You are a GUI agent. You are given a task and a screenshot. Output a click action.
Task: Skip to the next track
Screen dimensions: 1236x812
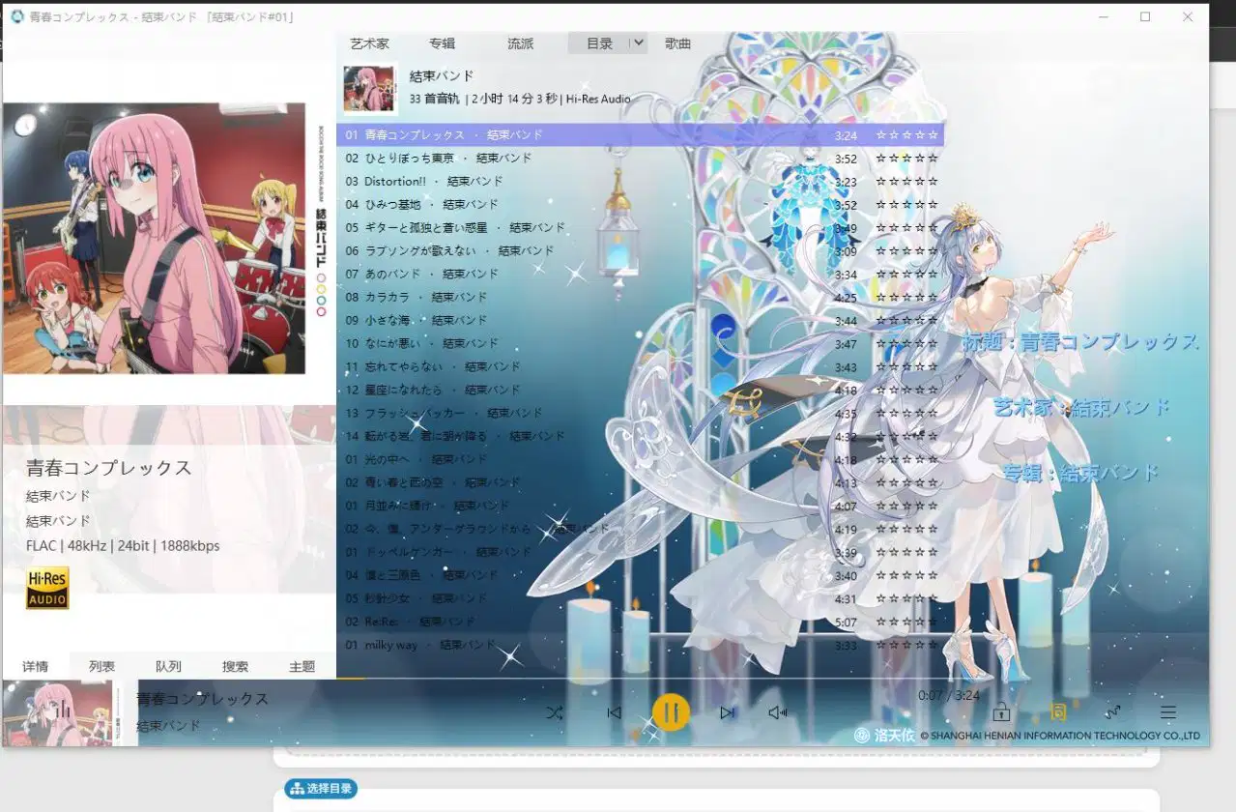[727, 712]
